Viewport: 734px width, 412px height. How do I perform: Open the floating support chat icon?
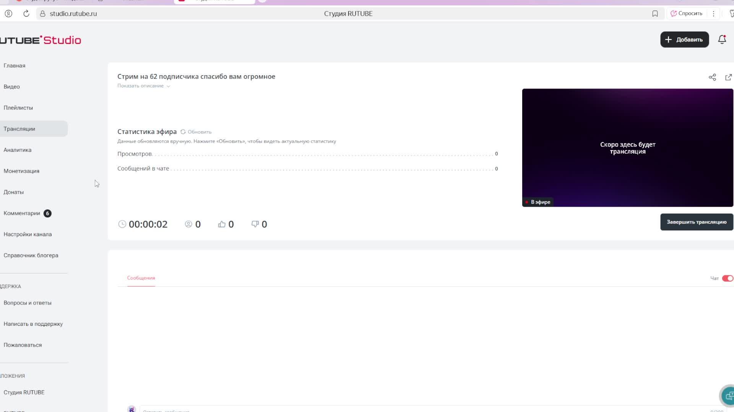click(728, 396)
